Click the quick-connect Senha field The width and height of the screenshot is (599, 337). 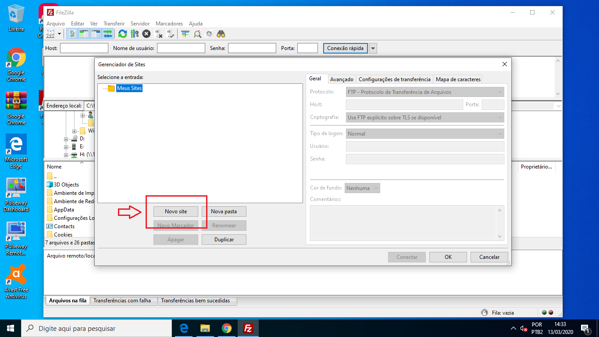252,48
